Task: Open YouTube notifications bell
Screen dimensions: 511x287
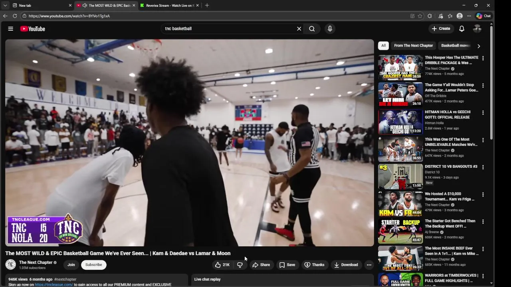Action: click(x=461, y=29)
